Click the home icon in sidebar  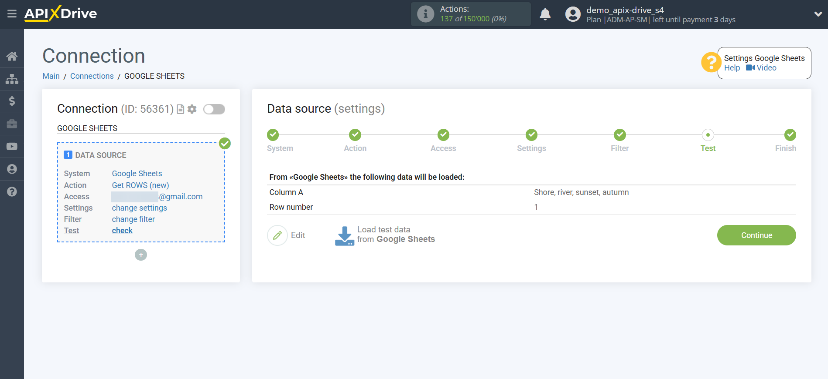(x=12, y=56)
